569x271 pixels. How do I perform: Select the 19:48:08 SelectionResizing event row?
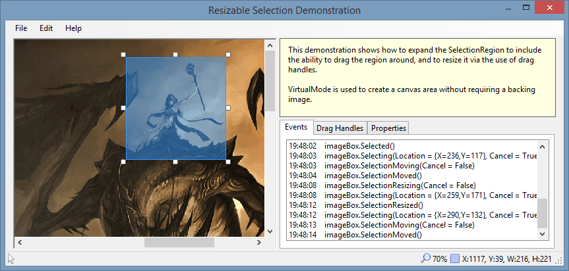pos(412,185)
